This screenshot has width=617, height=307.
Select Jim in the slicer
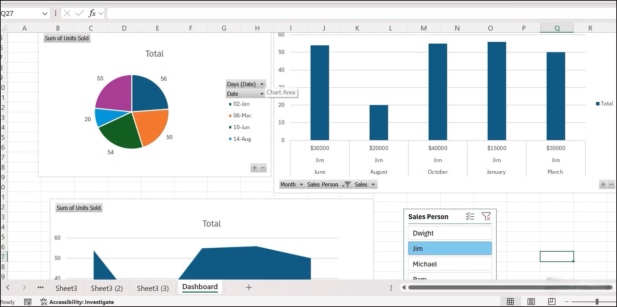coord(450,248)
